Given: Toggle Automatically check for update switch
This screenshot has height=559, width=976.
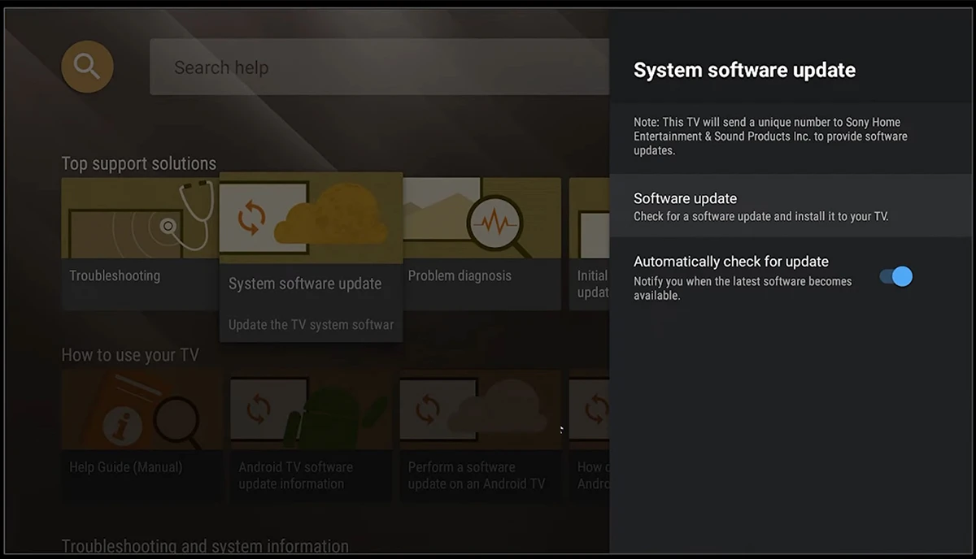Looking at the screenshot, I should pos(896,276).
